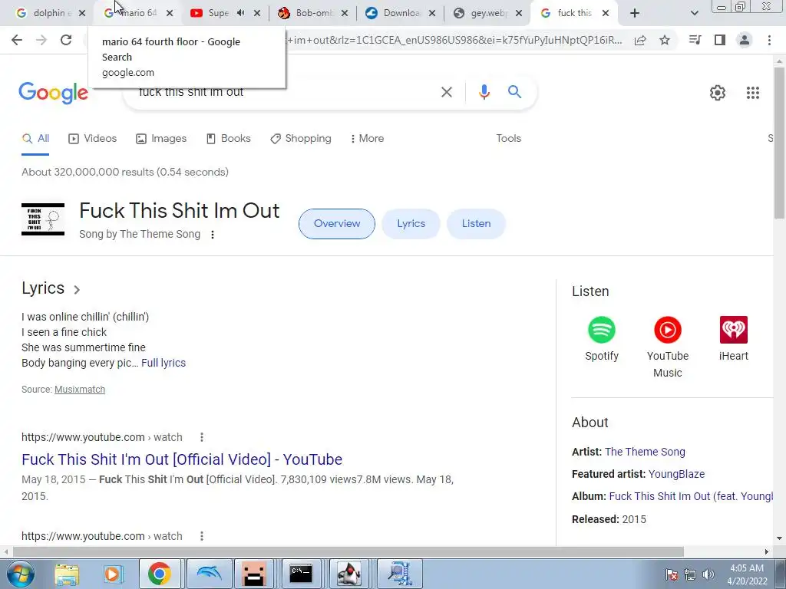Listen on YouTube Music
This screenshot has height=589, width=786.
[x=668, y=347]
